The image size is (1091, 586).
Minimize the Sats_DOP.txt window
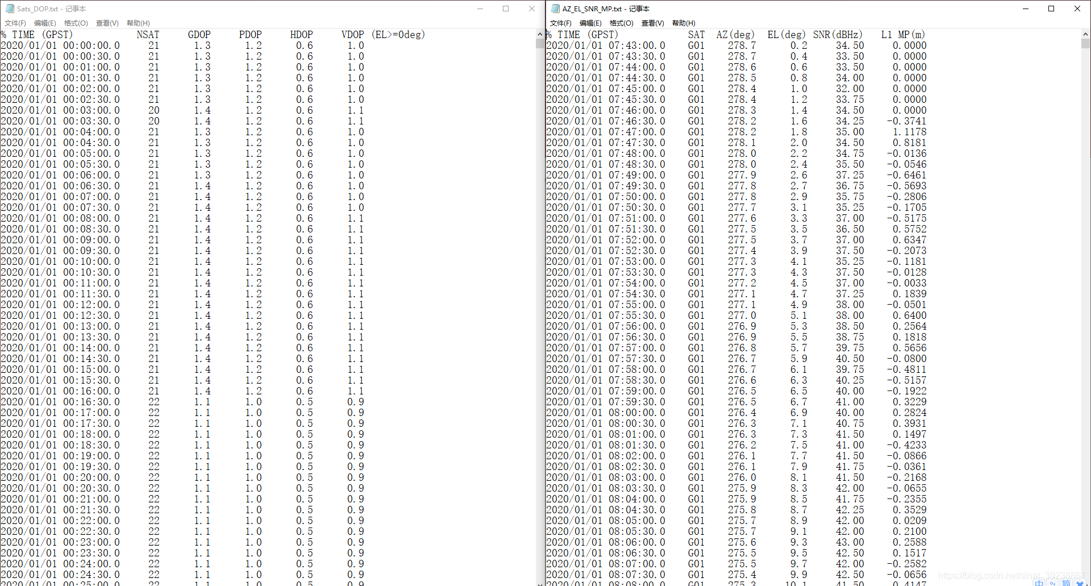[x=480, y=9]
